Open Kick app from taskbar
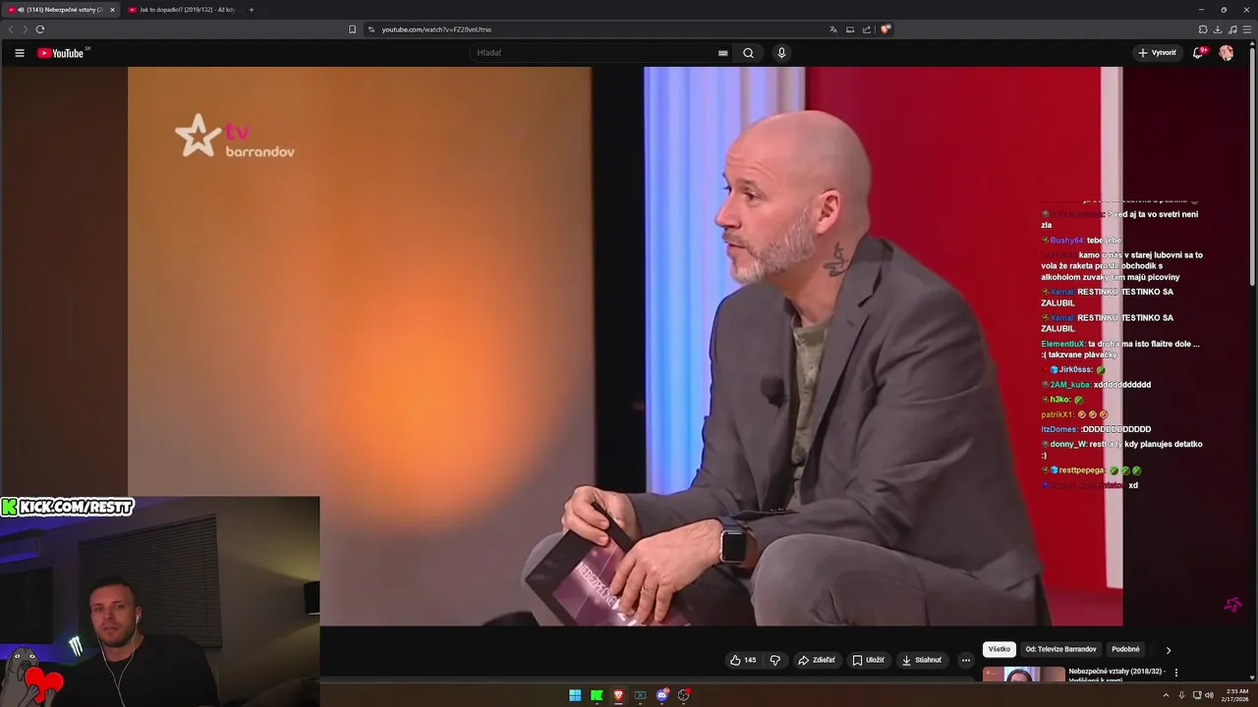The image size is (1258, 707). point(597,695)
